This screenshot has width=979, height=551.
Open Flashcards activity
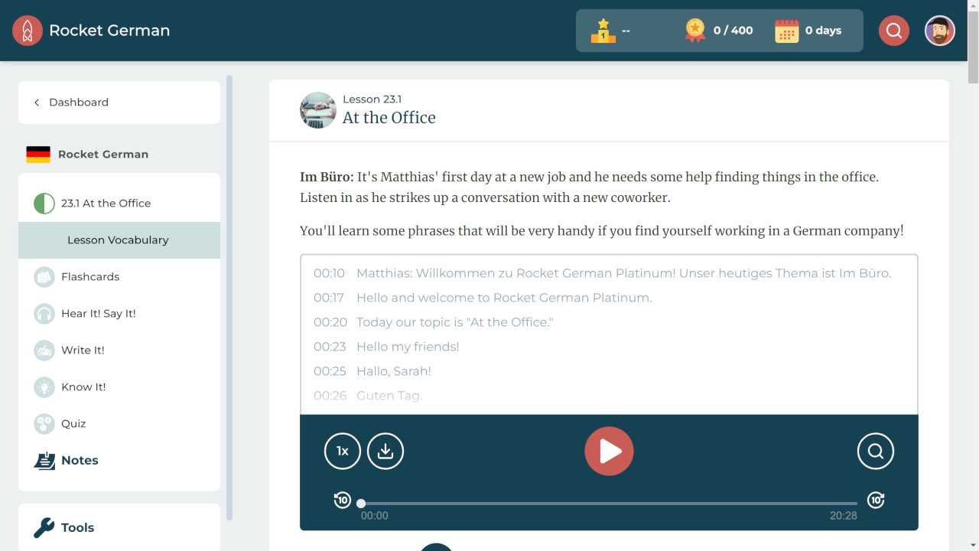(90, 277)
